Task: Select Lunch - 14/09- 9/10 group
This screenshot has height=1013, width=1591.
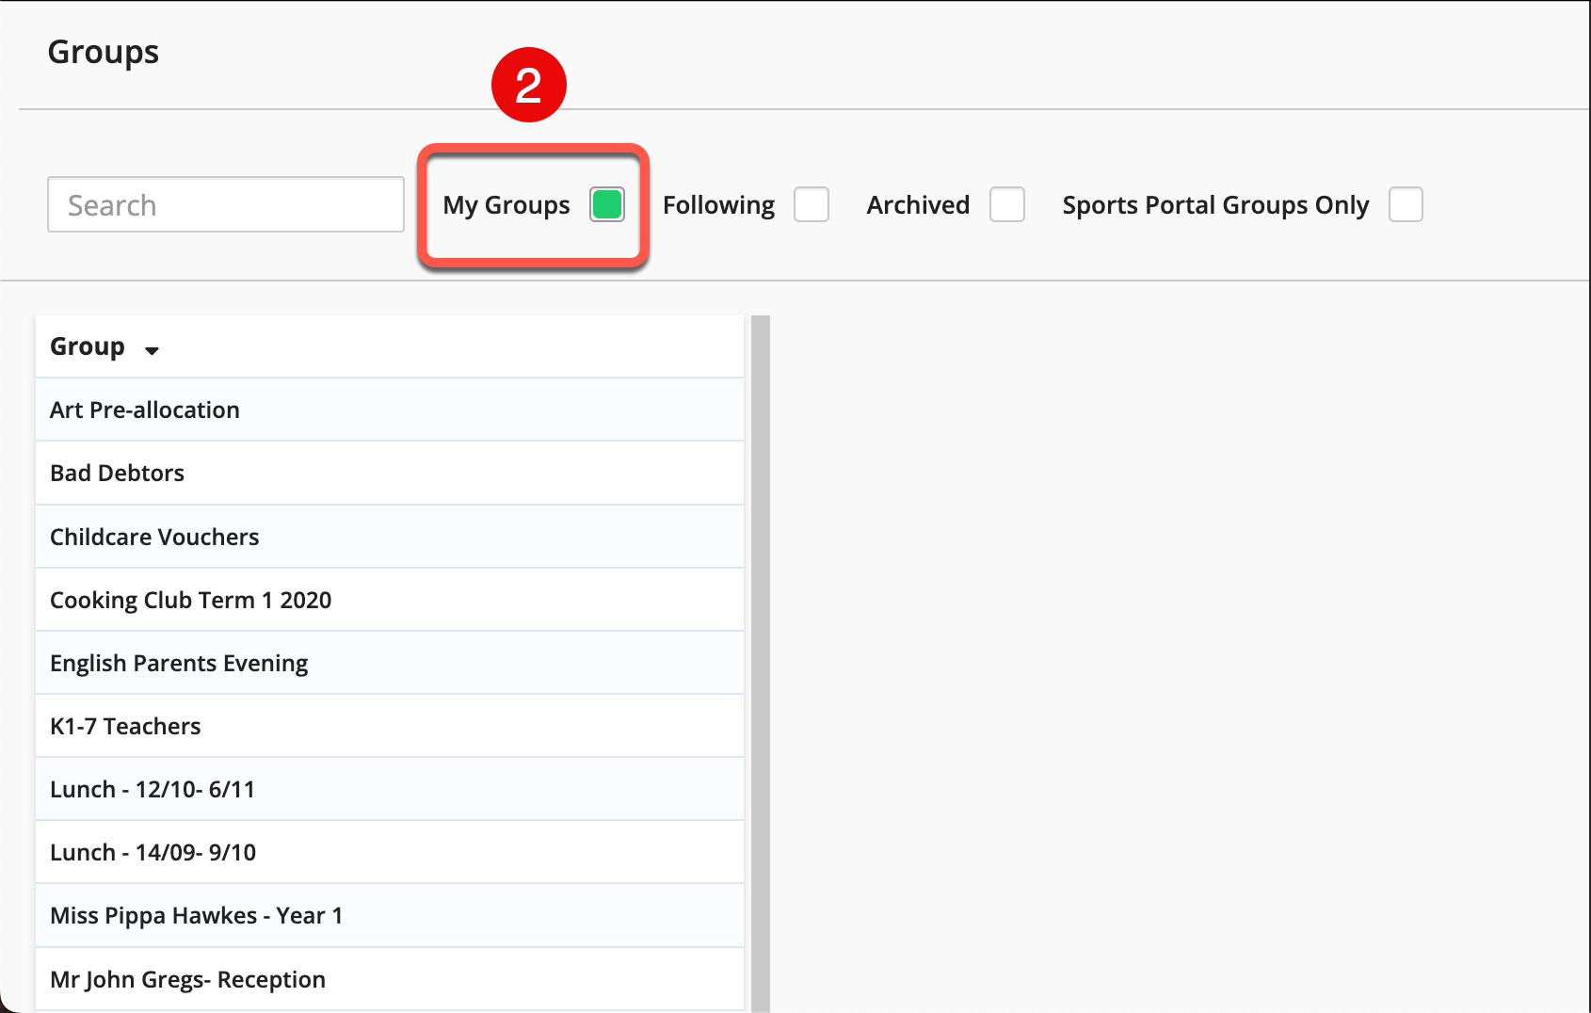Action: (153, 852)
